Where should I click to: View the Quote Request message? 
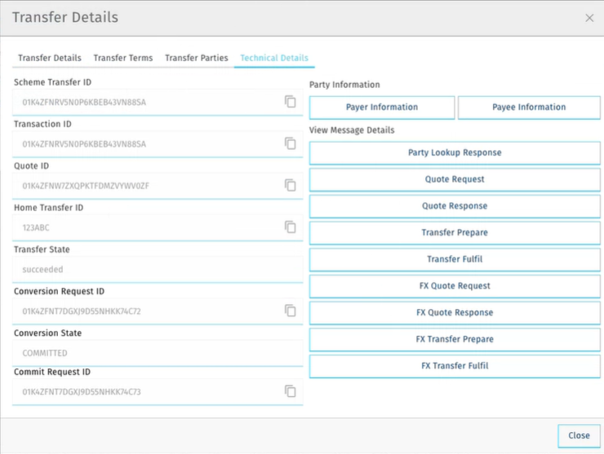455,179
